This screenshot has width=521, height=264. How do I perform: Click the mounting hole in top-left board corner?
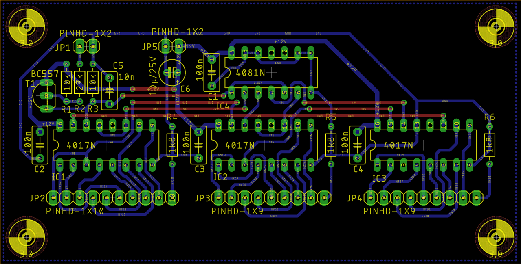(x=26, y=27)
